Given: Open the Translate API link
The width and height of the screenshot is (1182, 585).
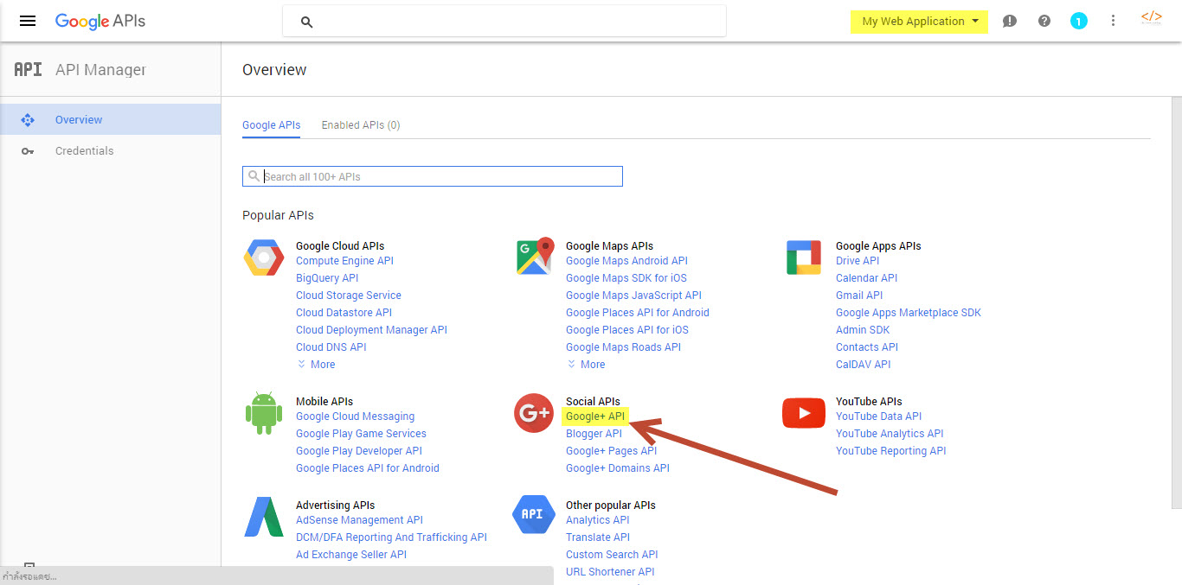Looking at the screenshot, I should point(598,537).
